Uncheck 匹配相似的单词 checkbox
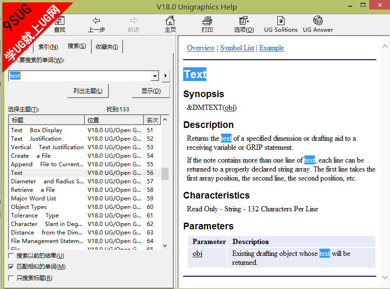Viewport: 390px width, 289px height. 11,267
